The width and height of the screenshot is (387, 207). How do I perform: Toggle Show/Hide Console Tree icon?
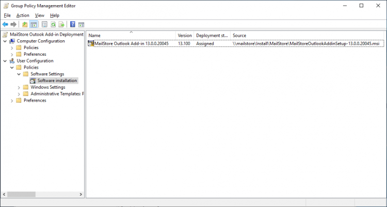point(34,24)
